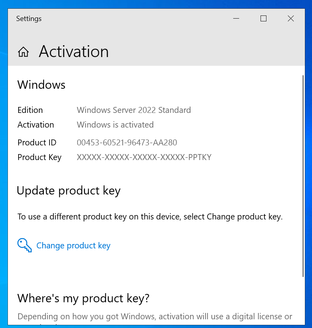Screen dimensions: 312x328
Task: Click the Windows Server 2022 Standard edition text
Action: click(133, 110)
